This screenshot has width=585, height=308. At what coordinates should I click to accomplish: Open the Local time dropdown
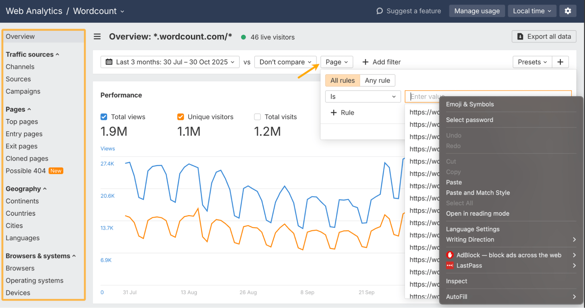point(532,11)
